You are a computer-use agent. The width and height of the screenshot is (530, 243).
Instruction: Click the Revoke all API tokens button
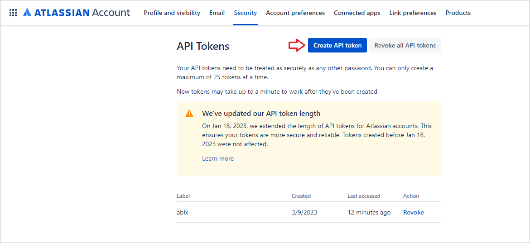(x=405, y=45)
